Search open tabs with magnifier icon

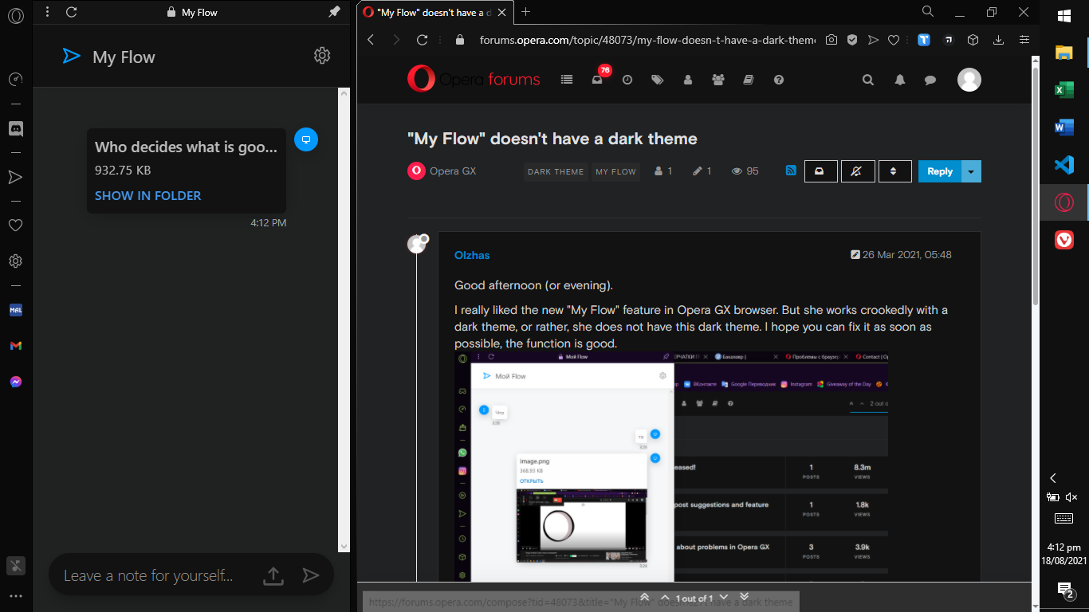click(928, 12)
